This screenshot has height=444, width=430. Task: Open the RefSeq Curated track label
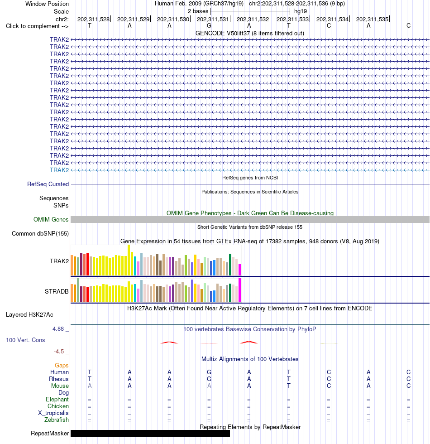click(48, 184)
